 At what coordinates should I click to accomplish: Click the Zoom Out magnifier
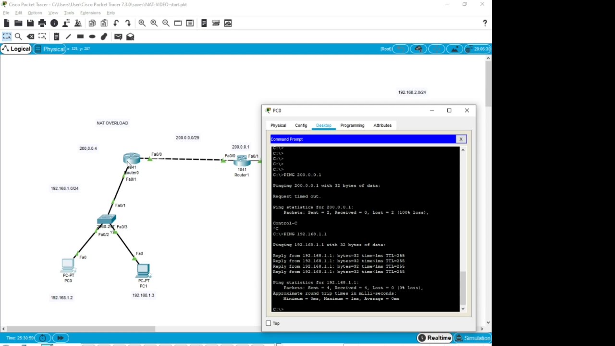pyautogui.click(x=166, y=23)
